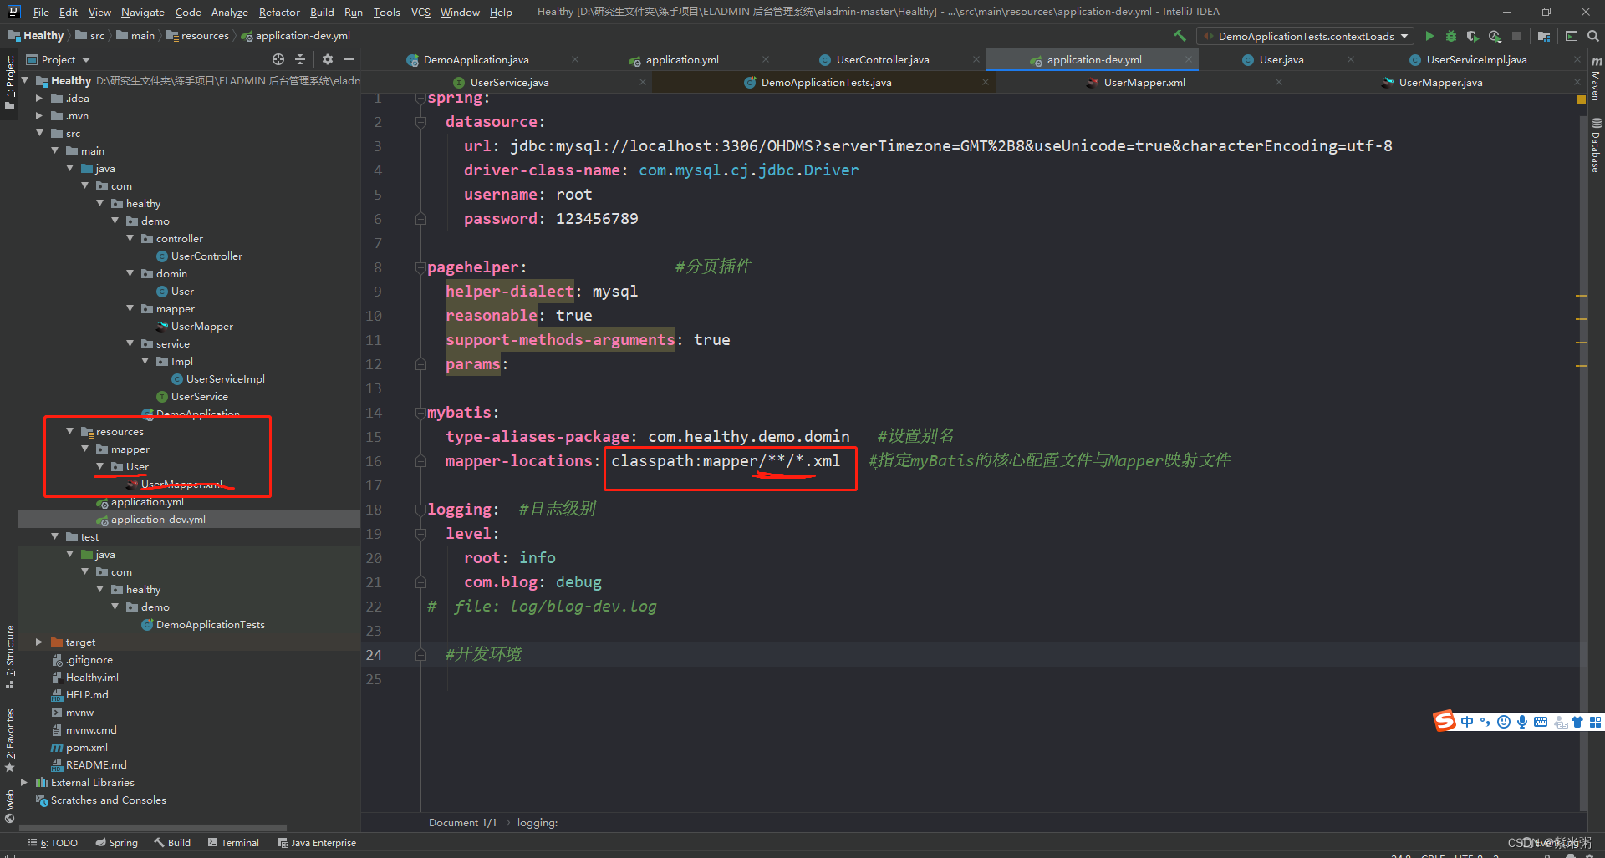The width and height of the screenshot is (1605, 858).
Task: Toggle the Terminal tool window
Action: (x=233, y=843)
